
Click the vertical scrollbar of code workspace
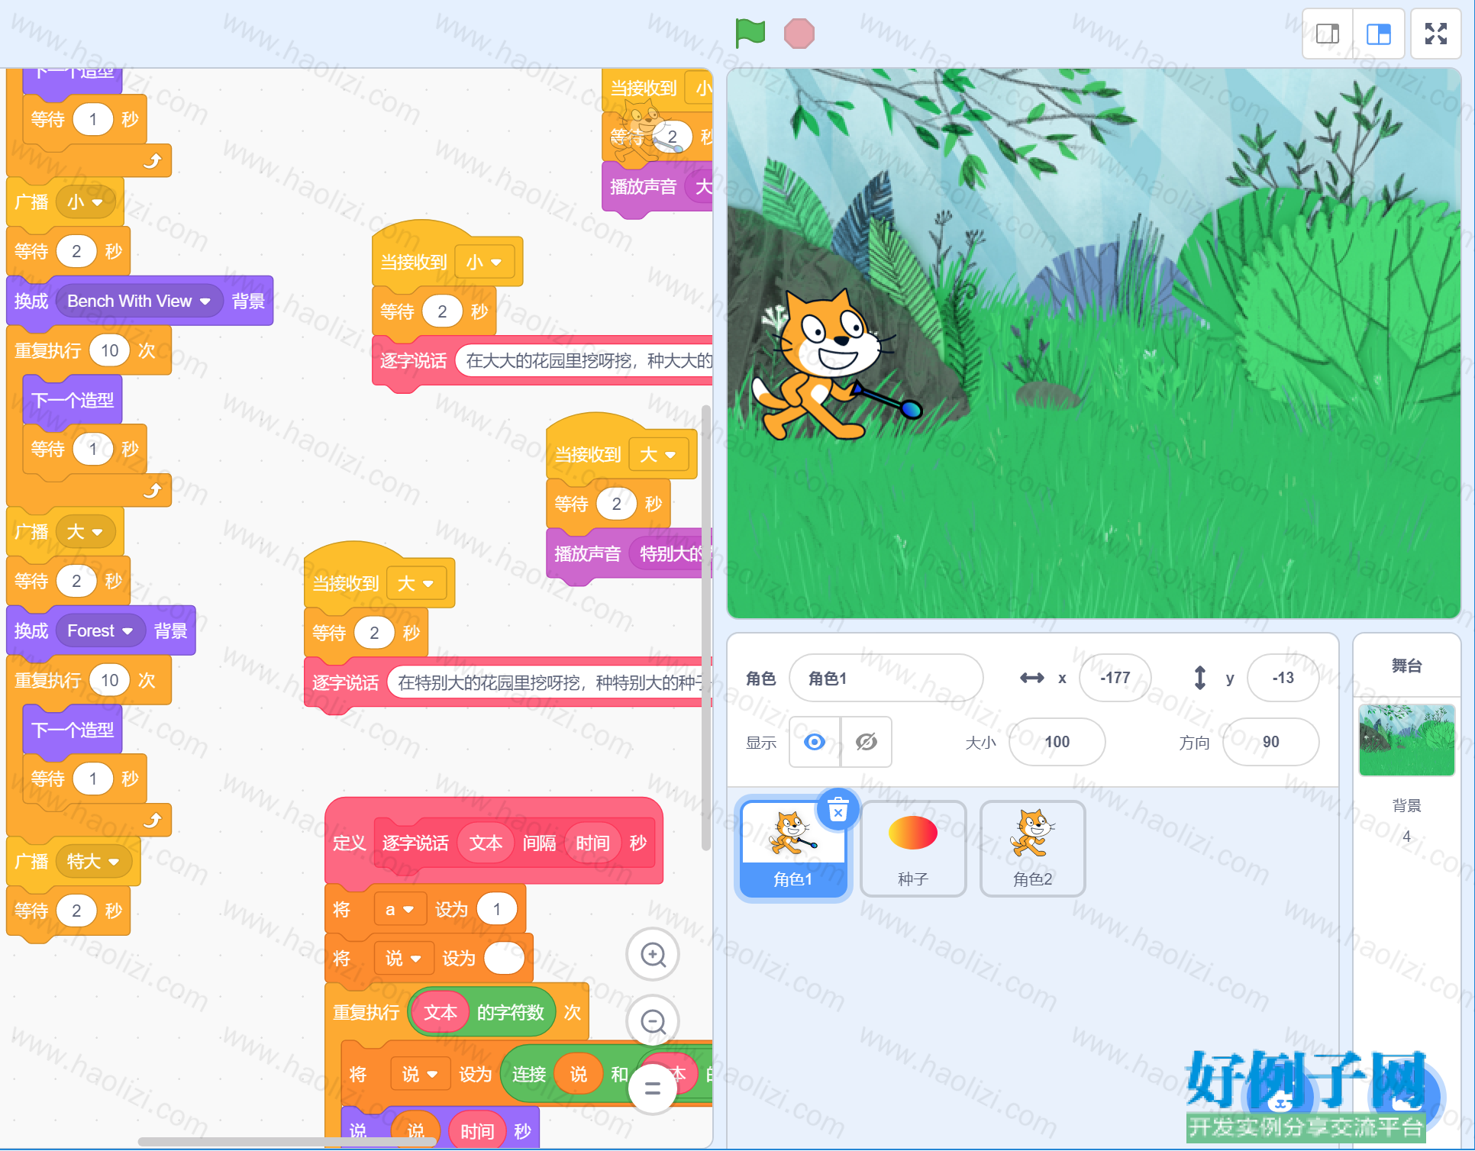pyautogui.click(x=706, y=626)
